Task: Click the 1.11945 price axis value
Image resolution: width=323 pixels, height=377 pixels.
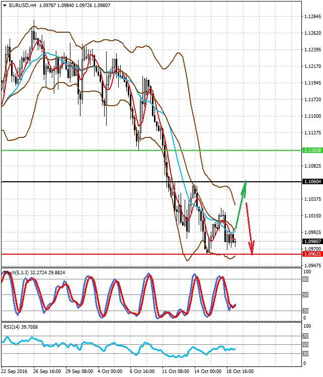Action: (x=312, y=83)
